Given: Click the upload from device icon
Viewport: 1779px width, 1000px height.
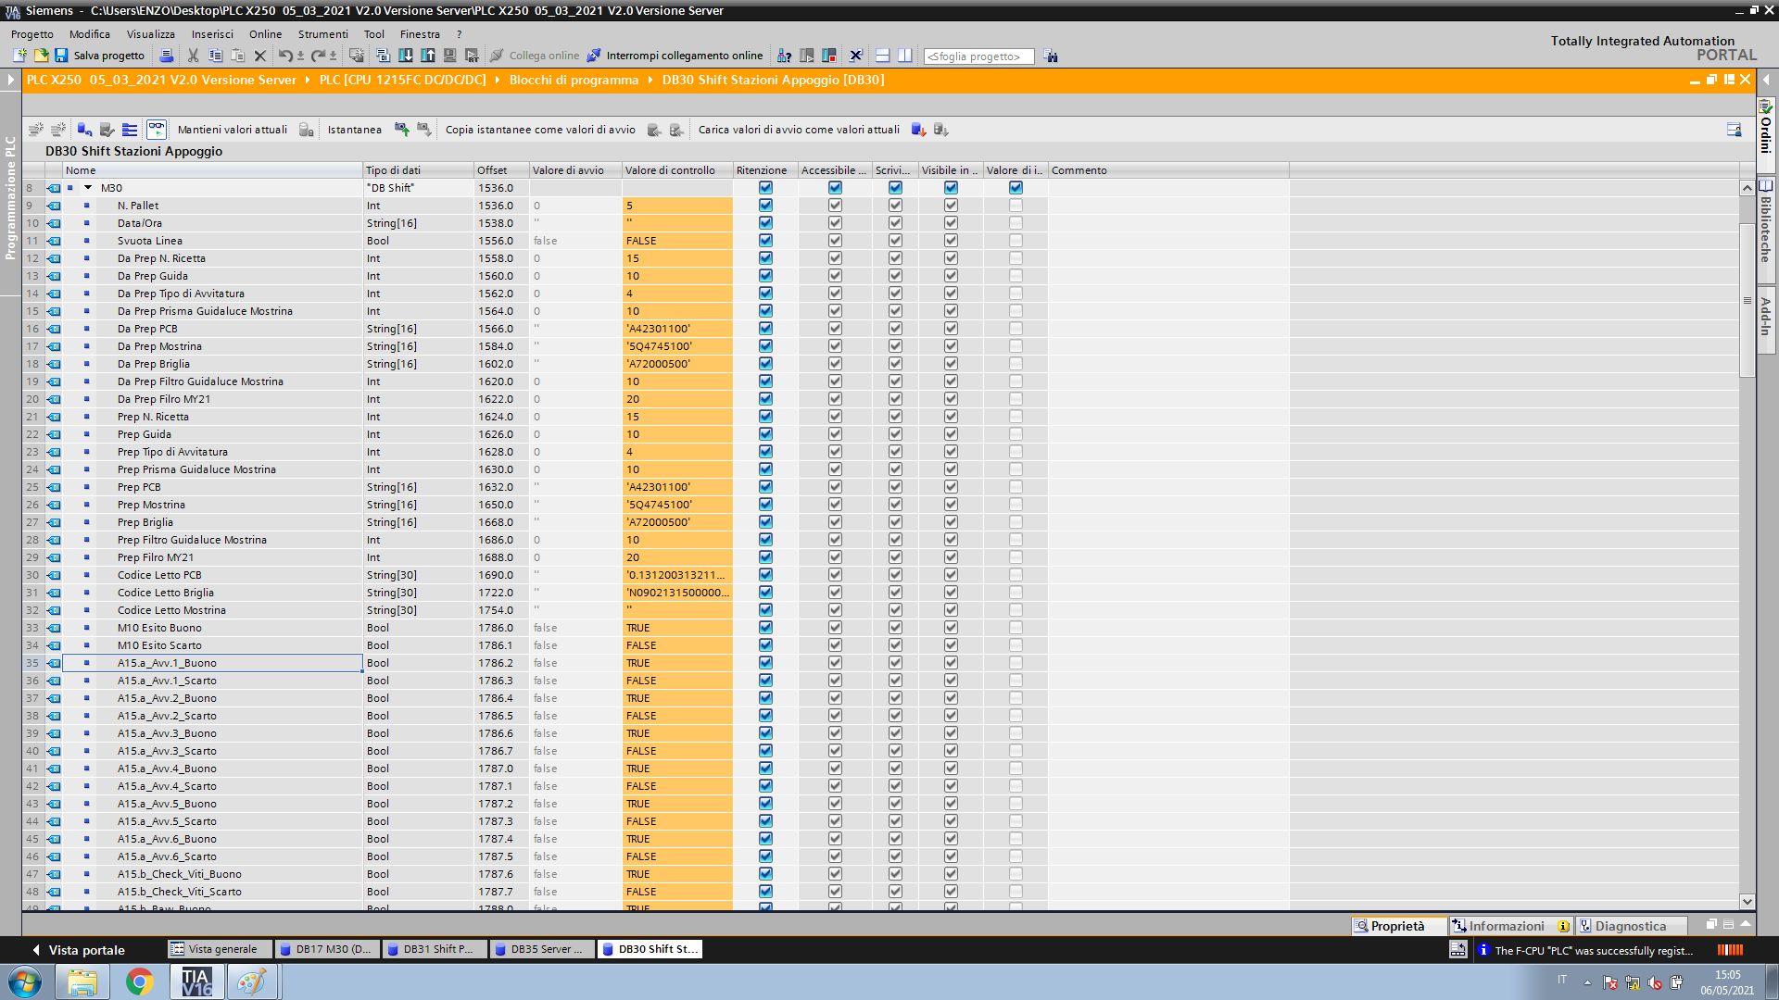Looking at the screenshot, I should coord(428,56).
